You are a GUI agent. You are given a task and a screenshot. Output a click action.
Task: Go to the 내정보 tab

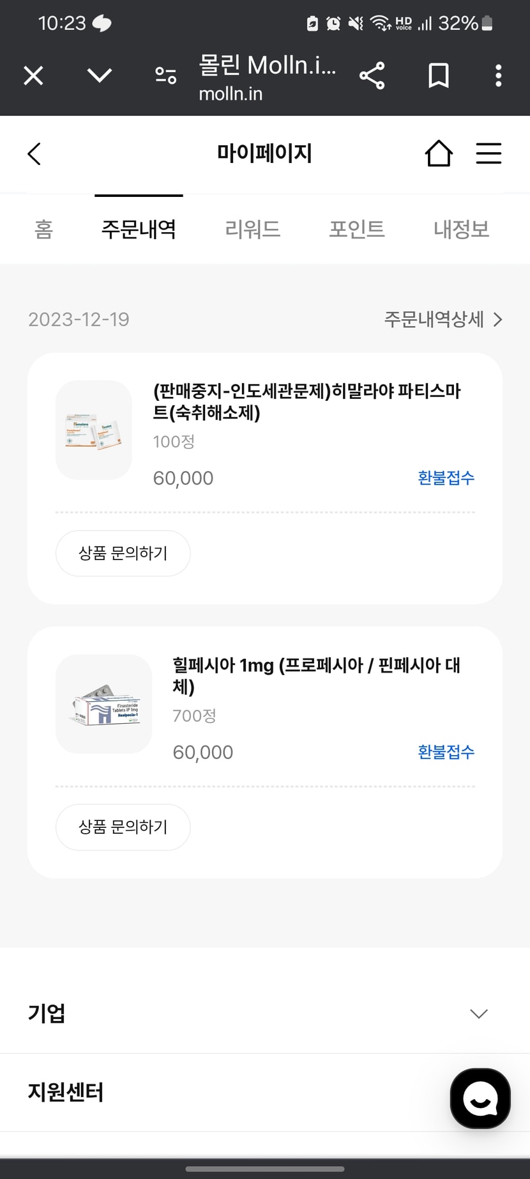(x=461, y=229)
